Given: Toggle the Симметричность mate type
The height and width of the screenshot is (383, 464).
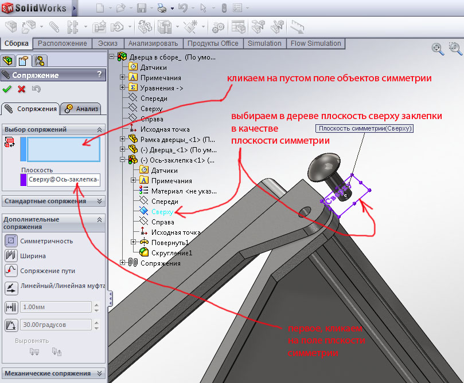Looking at the screenshot, I should pyautogui.click(x=10, y=241).
